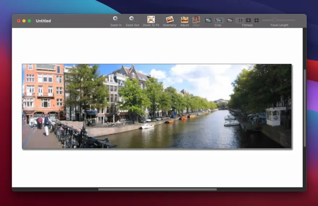318x206 pixels.
Task: Select the first Fisheye grid icon
Action: click(x=240, y=20)
